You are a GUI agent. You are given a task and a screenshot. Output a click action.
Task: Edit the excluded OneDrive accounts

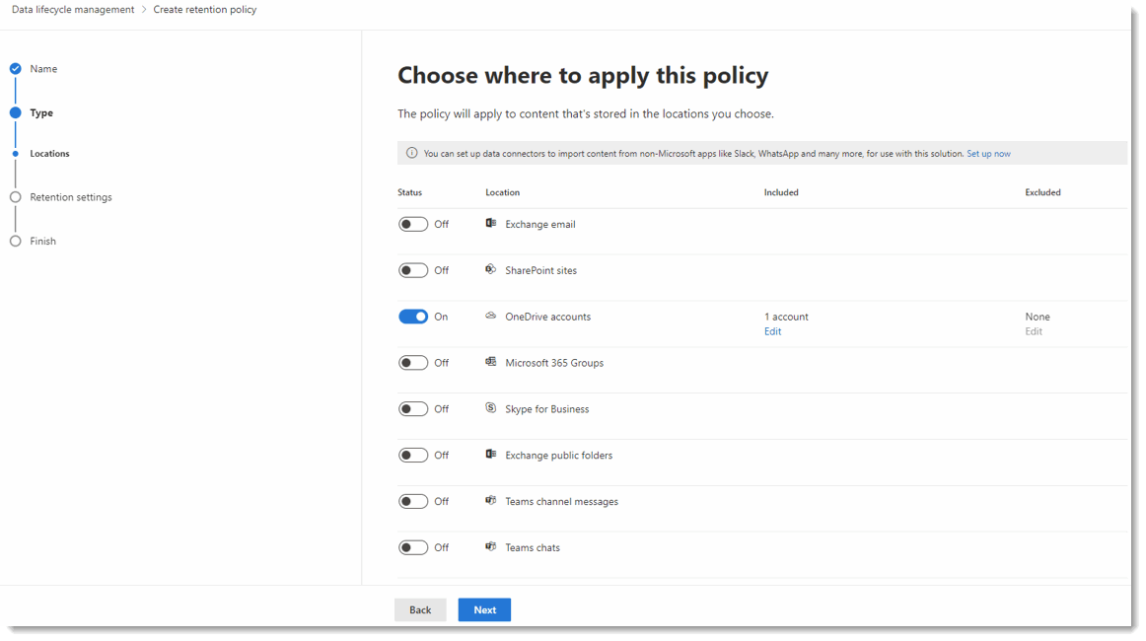(1034, 331)
